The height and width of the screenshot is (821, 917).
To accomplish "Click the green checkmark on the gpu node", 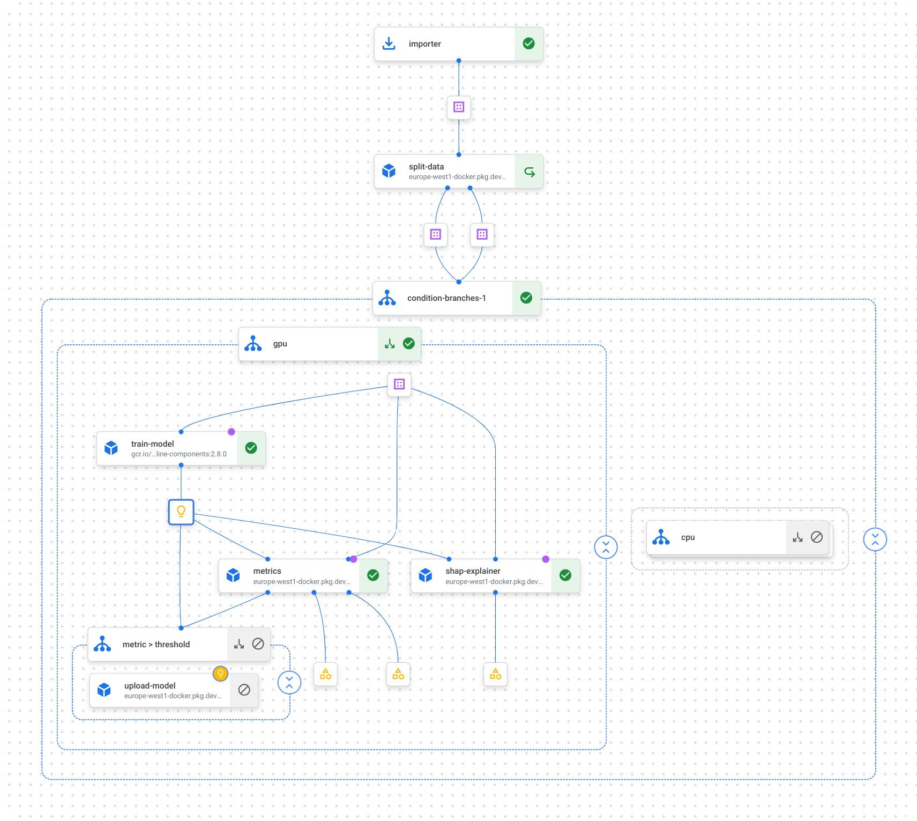I will coord(409,344).
